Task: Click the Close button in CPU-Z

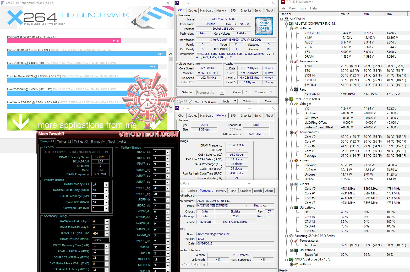Action: click(x=268, y=101)
